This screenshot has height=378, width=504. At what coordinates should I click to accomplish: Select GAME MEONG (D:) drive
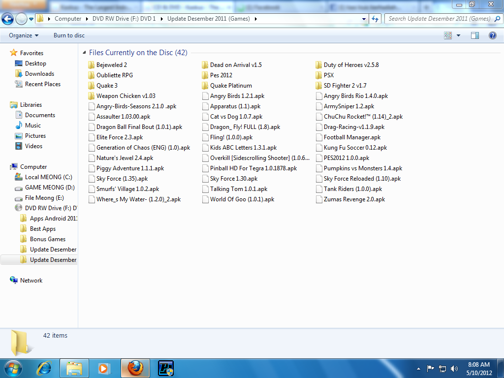(50, 188)
